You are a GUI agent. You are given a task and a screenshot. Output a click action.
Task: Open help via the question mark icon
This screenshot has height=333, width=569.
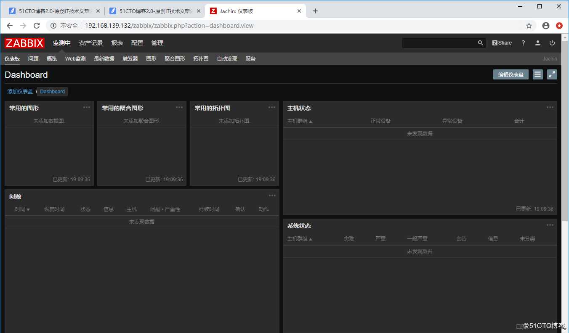(x=524, y=43)
